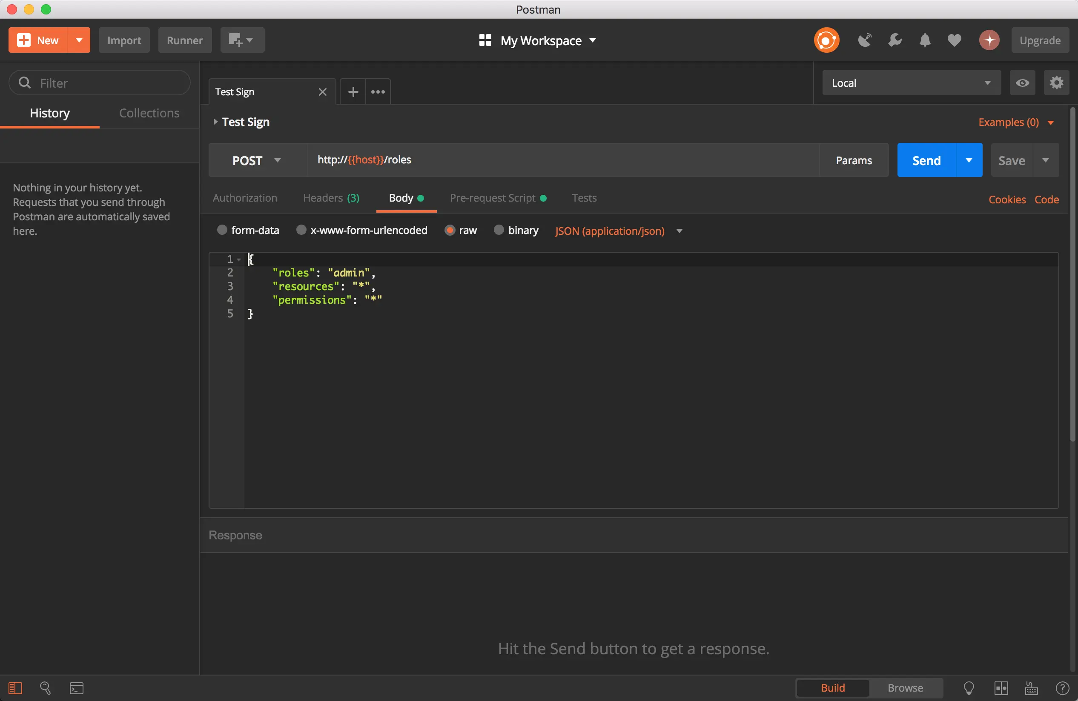Open the notifications bell icon
The image size is (1078, 701).
click(x=924, y=40)
